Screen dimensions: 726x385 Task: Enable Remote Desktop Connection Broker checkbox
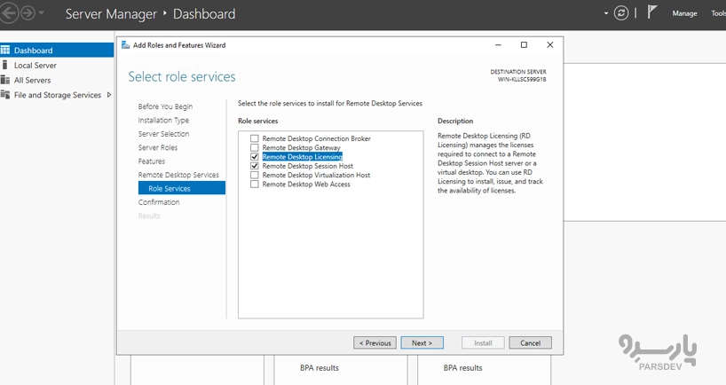[x=255, y=139]
